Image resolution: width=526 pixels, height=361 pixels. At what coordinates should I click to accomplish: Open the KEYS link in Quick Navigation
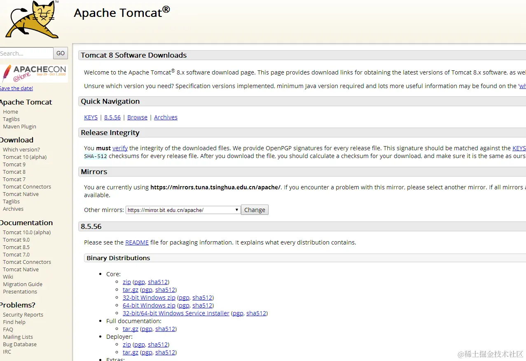[91, 117]
